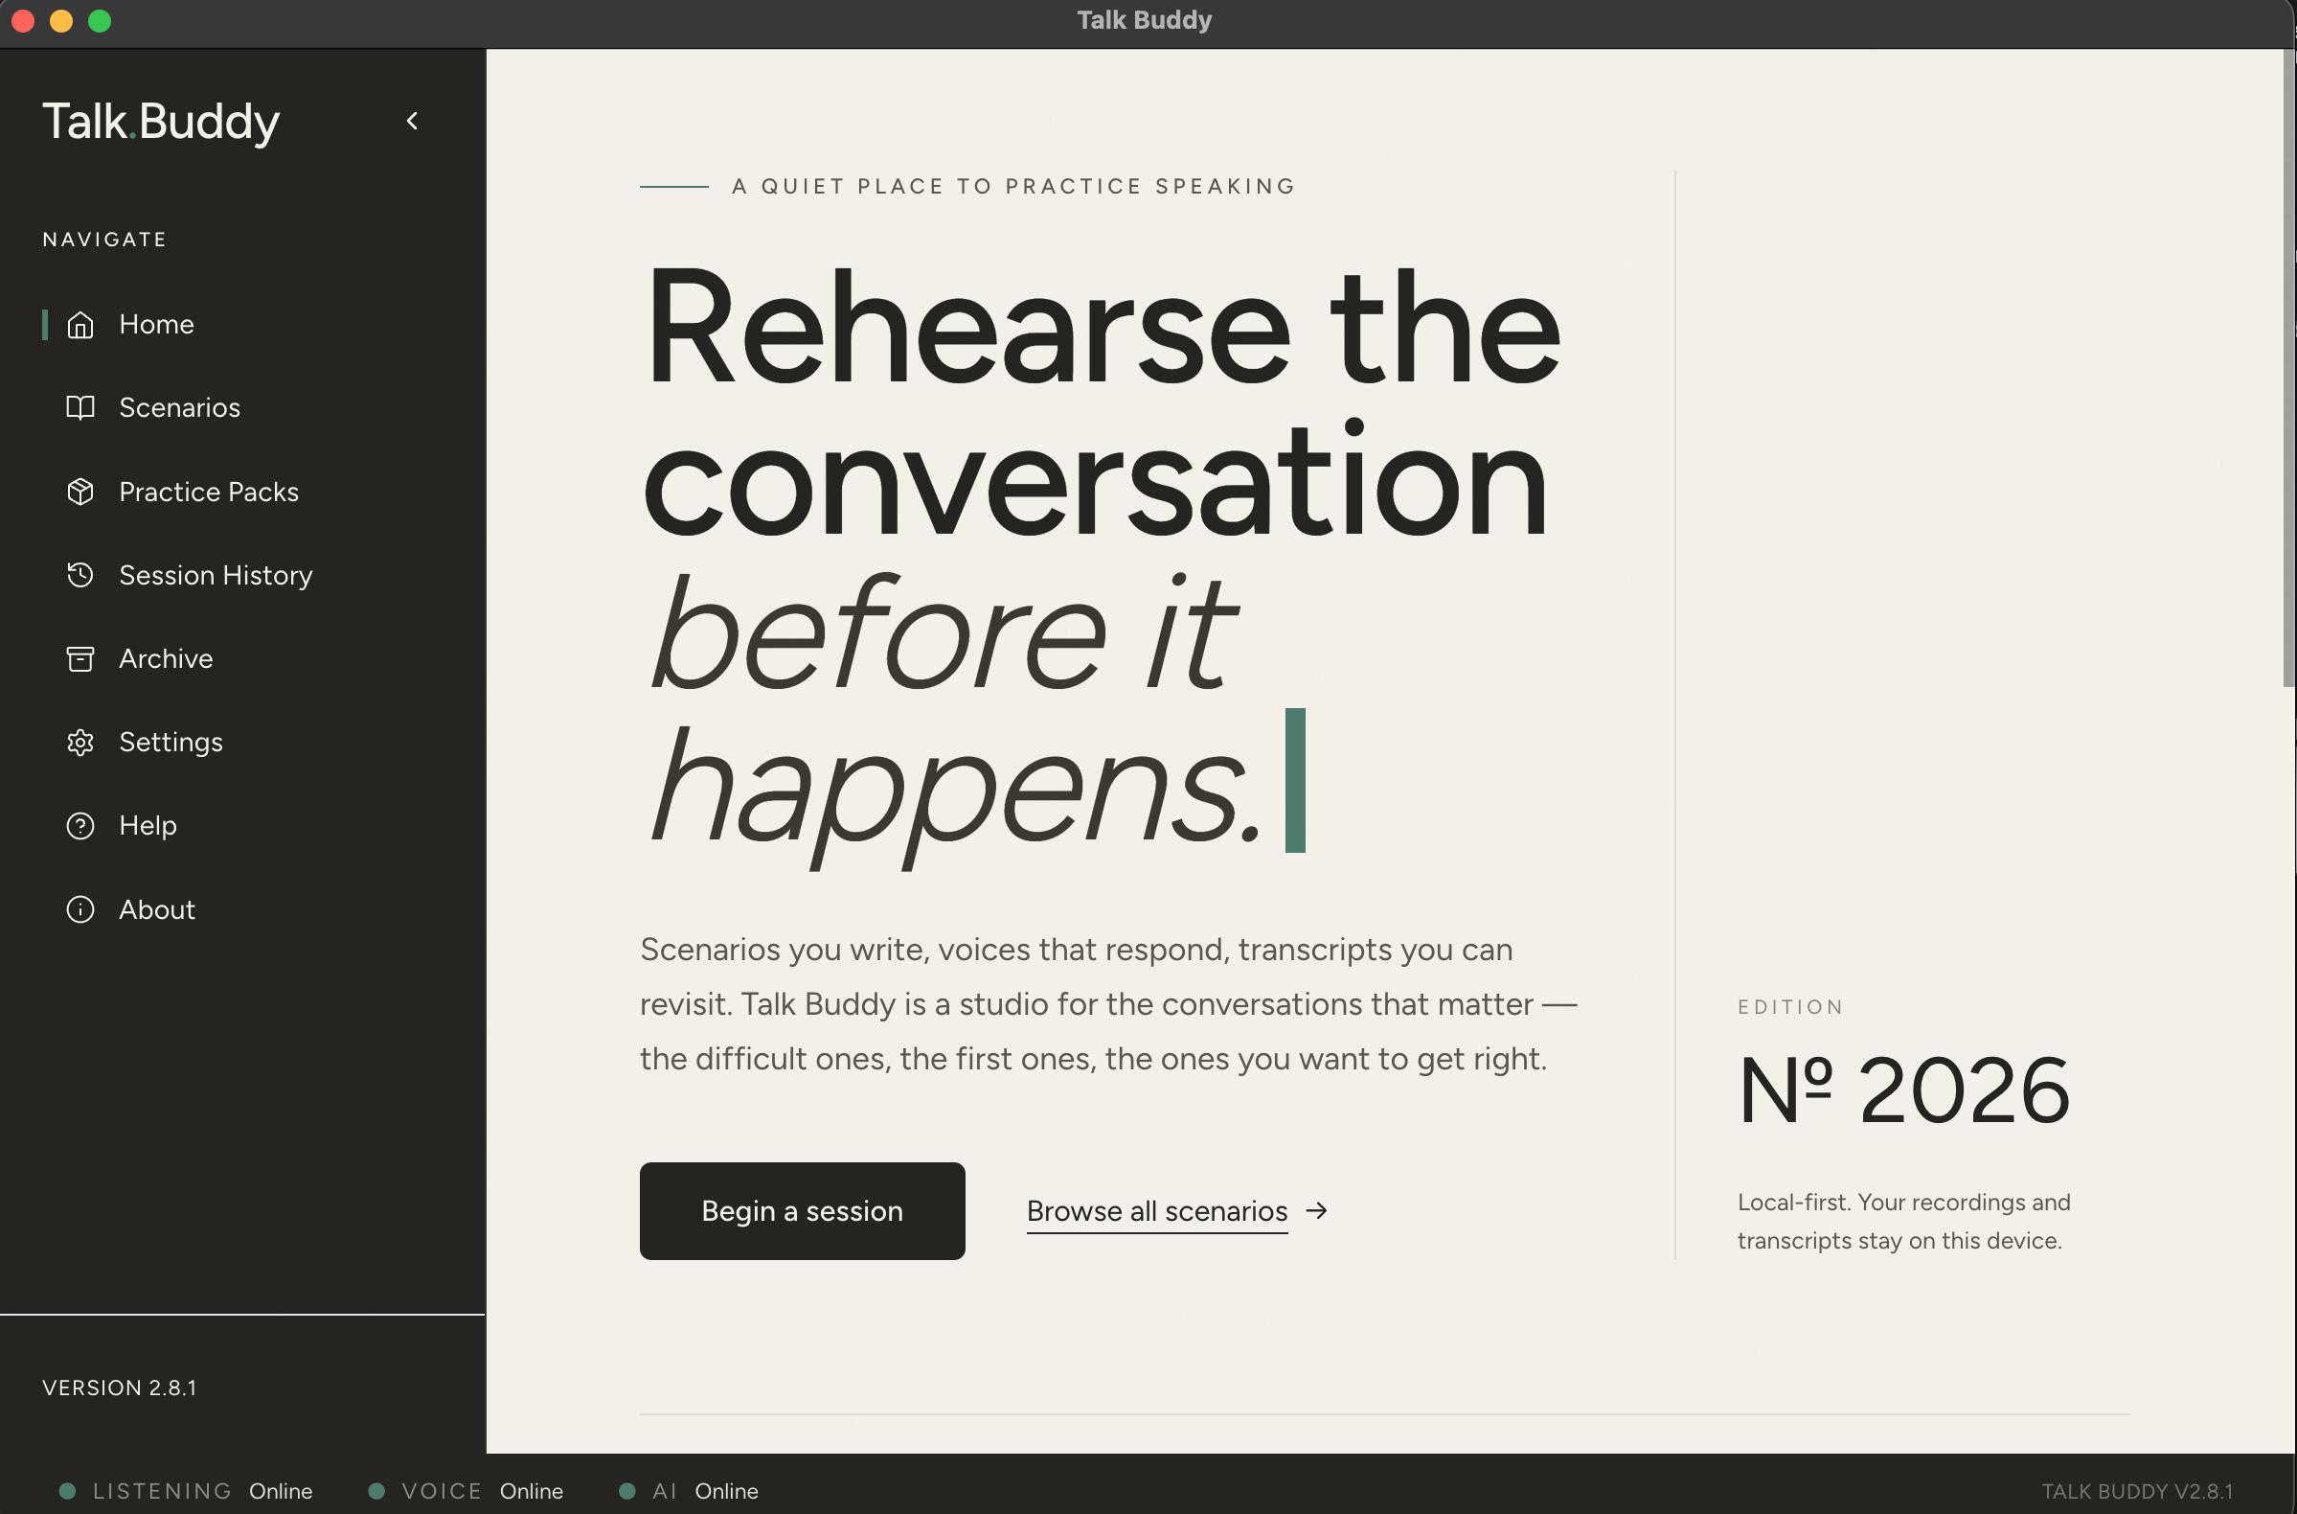Collapse the sidebar using the chevron
The image size is (2297, 1514).
[412, 120]
